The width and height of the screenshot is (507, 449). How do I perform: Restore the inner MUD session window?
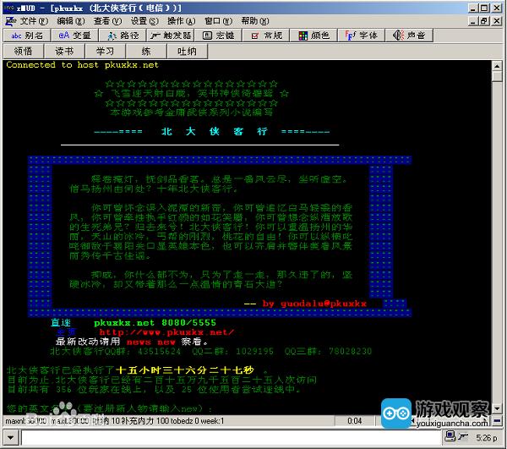484,21
